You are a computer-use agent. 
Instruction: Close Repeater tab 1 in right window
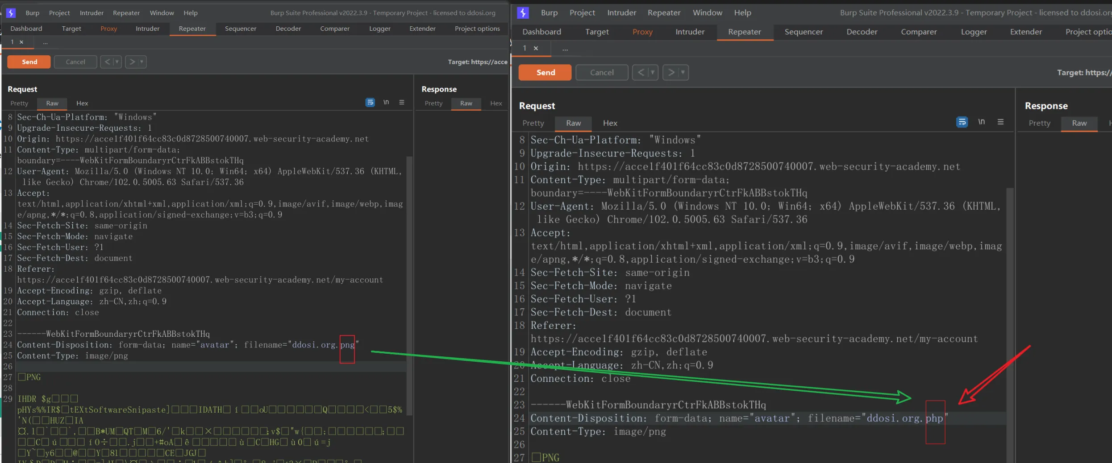(x=536, y=48)
